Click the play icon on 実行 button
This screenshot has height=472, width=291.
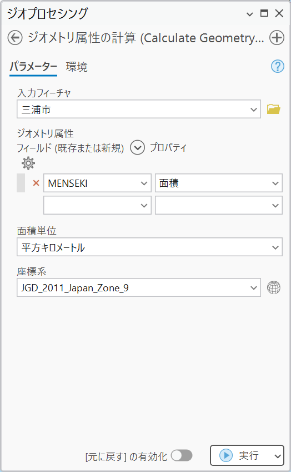226,455
